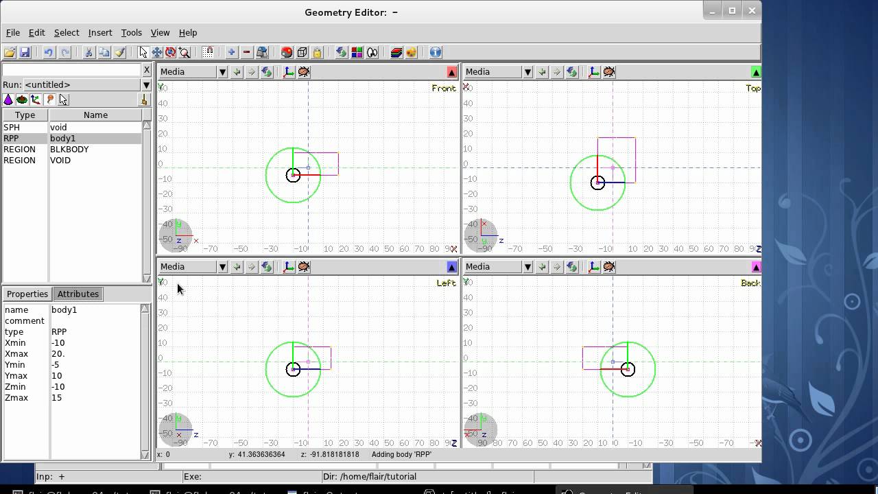
Task: Click the binoculars eyes icon
Action: pyautogui.click(x=372, y=52)
